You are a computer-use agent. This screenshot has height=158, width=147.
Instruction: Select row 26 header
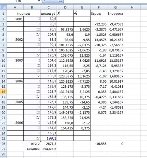[3, 144]
